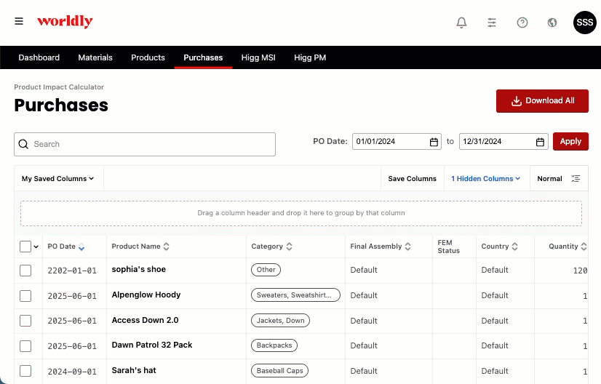Click the Backpacks category tag
The image size is (601, 384).
pos(274,345)
